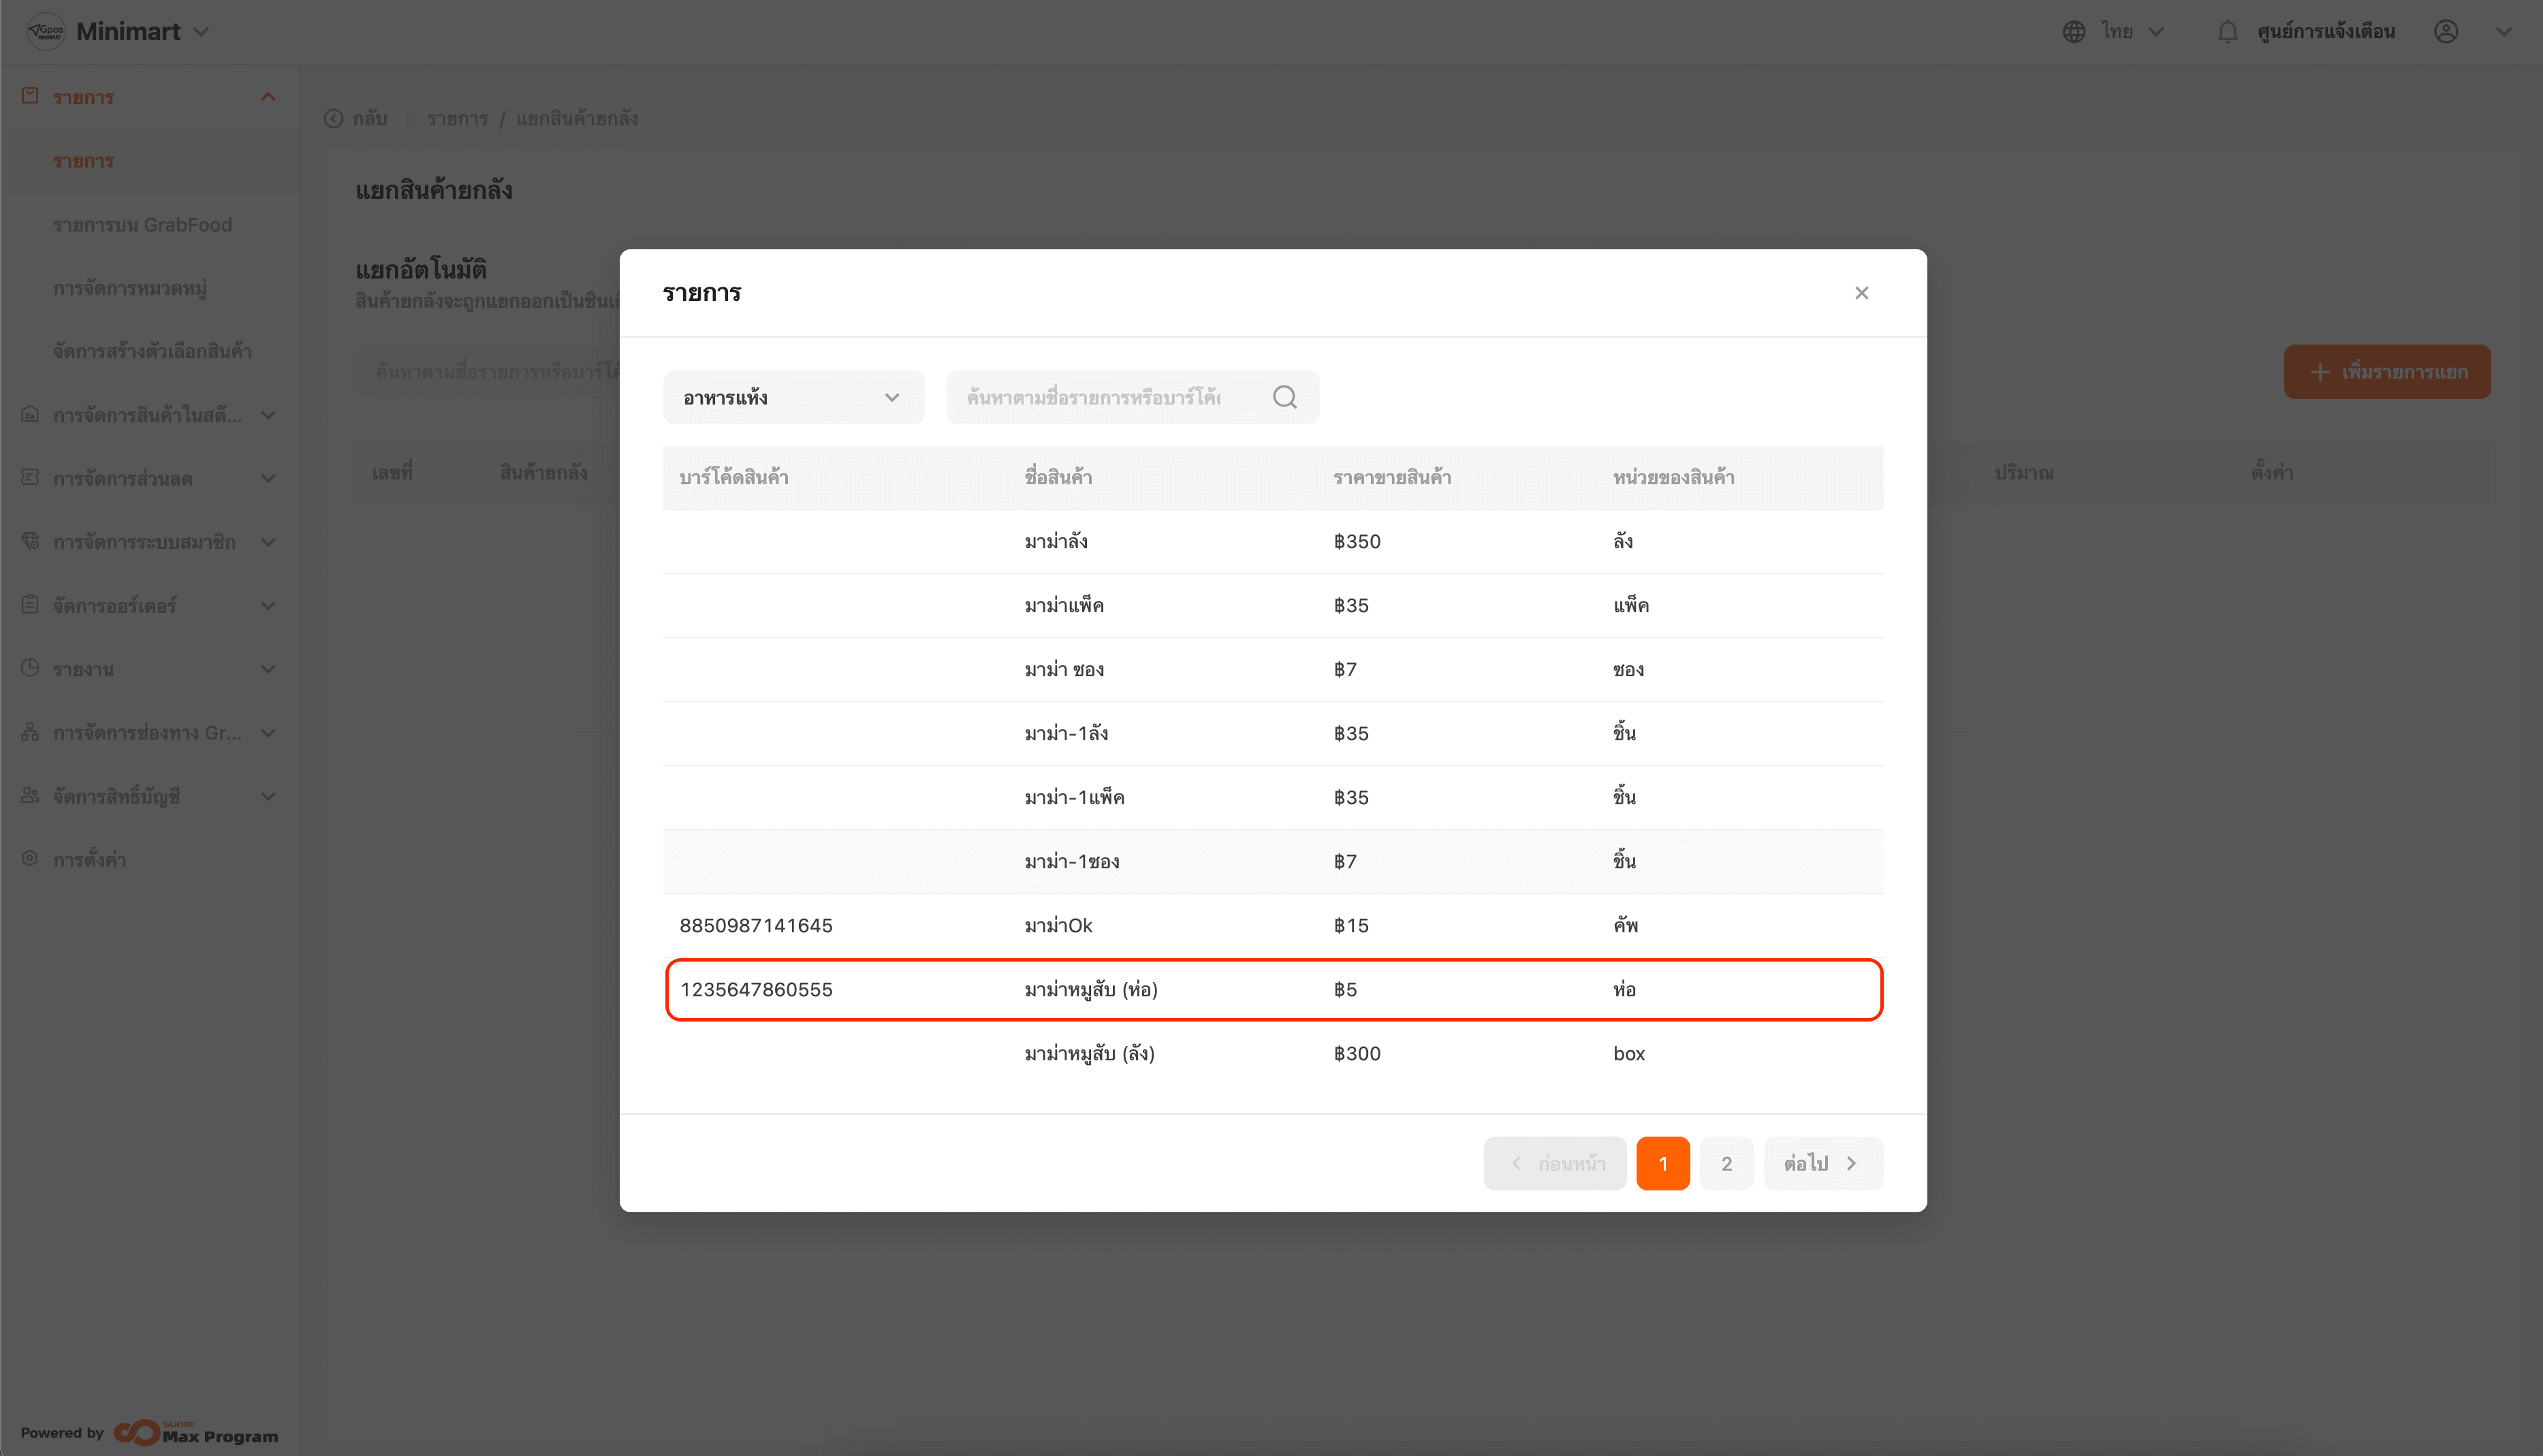The image size is (2543, 1456).
Task: Click the globe language icon
Action: pyautogui.click(x=2074, y=32)
